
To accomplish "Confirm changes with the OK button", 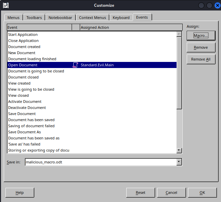I will click(202, 193).
